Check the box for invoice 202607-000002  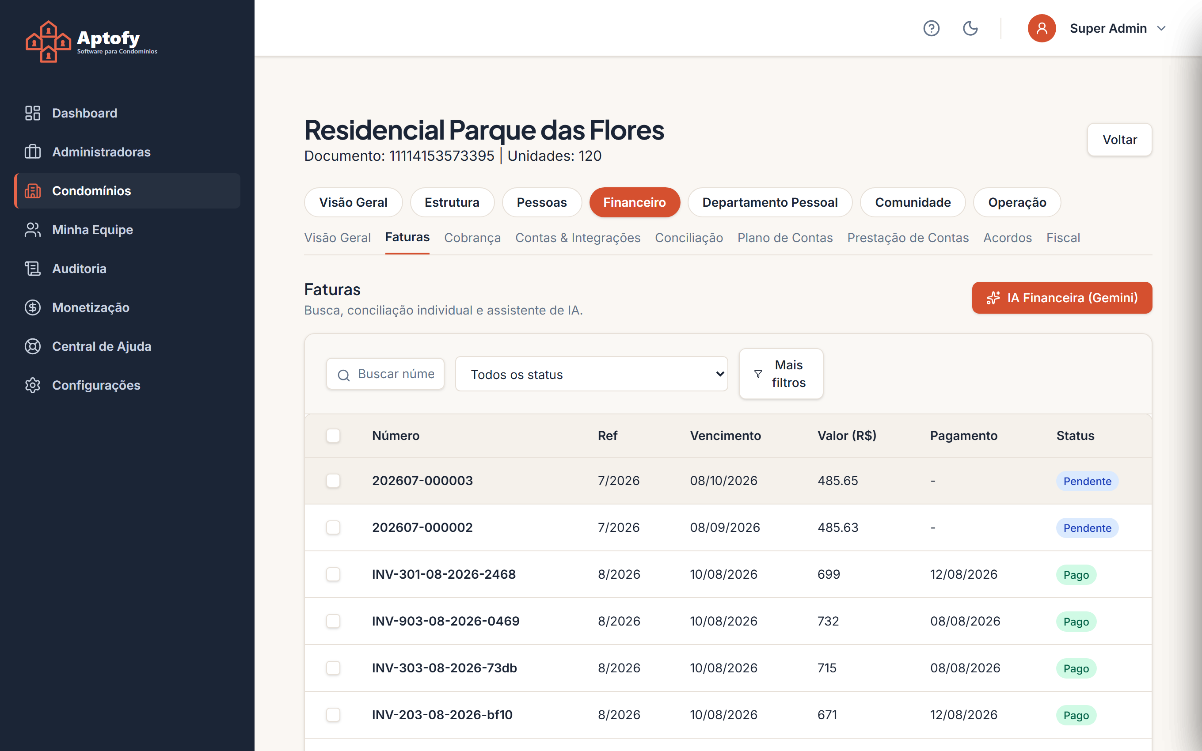point(333,527)
